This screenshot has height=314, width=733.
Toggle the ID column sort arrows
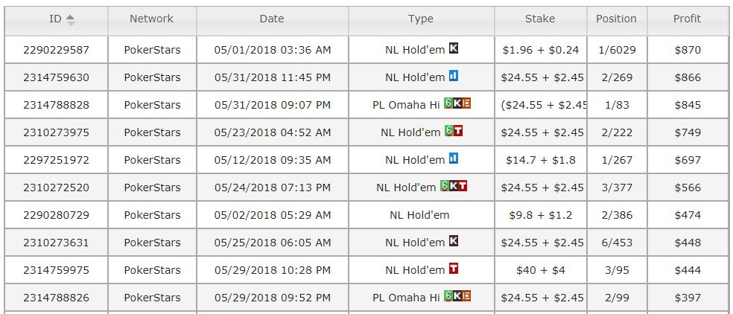(x=71, y=19)
